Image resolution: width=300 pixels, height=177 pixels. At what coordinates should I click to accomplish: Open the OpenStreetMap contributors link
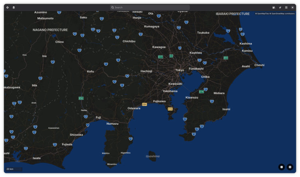283,14
